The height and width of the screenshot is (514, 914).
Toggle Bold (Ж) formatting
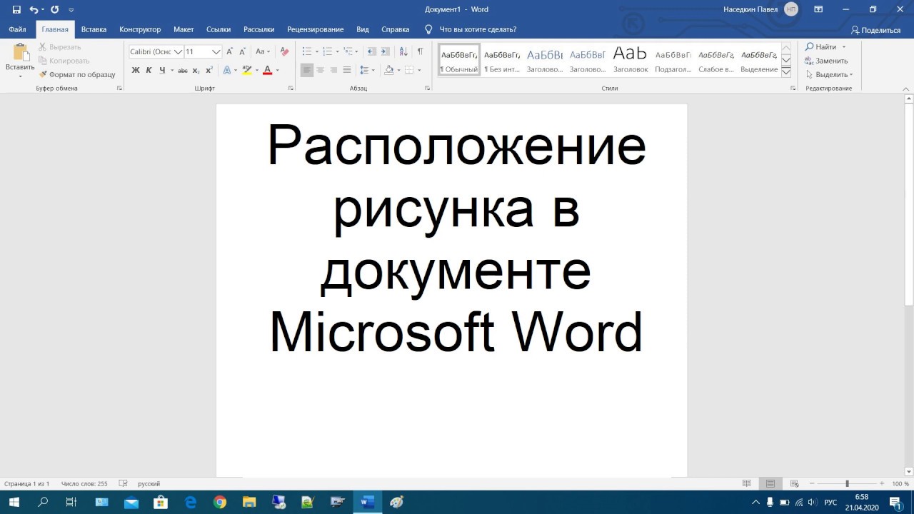tap(136, 70)
